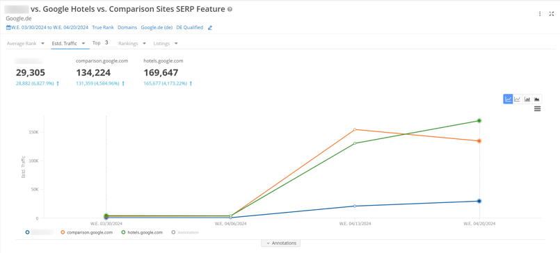The width and height of the screenshot is (560, 253).
Task: Click the 165,677 (4,173.22%) change value
Action: (165, 83)
